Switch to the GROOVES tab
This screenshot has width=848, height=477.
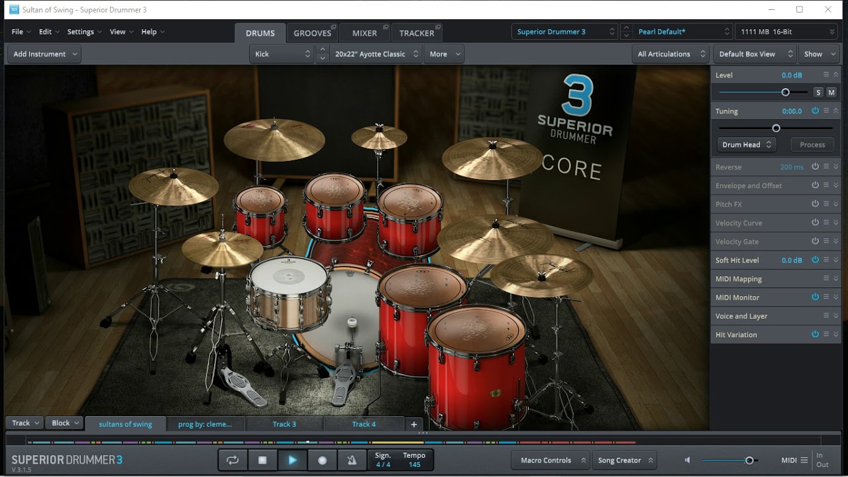tap(313, 33)
